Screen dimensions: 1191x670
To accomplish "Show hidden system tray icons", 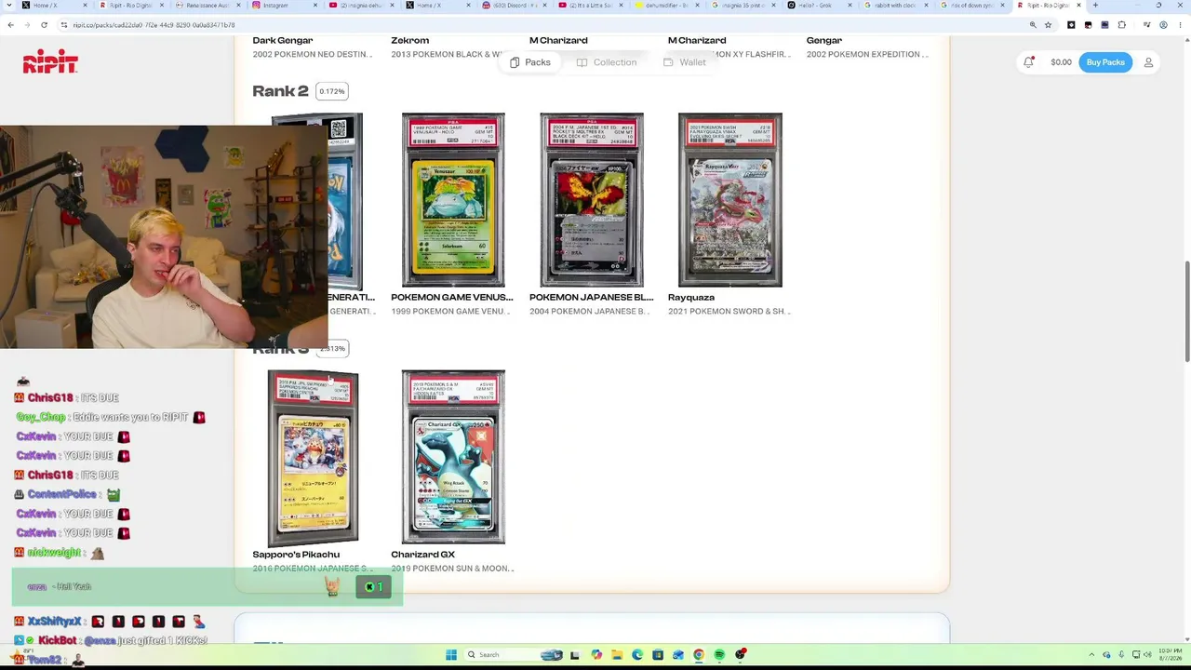I will (x=1093, y=655).
